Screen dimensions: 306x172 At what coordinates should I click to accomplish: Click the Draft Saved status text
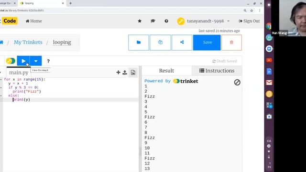(x=225, y=61)
